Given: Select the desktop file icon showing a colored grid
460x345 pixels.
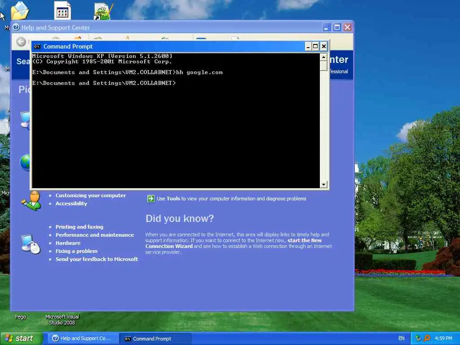Looking at the screenshot, I should 62,11.
